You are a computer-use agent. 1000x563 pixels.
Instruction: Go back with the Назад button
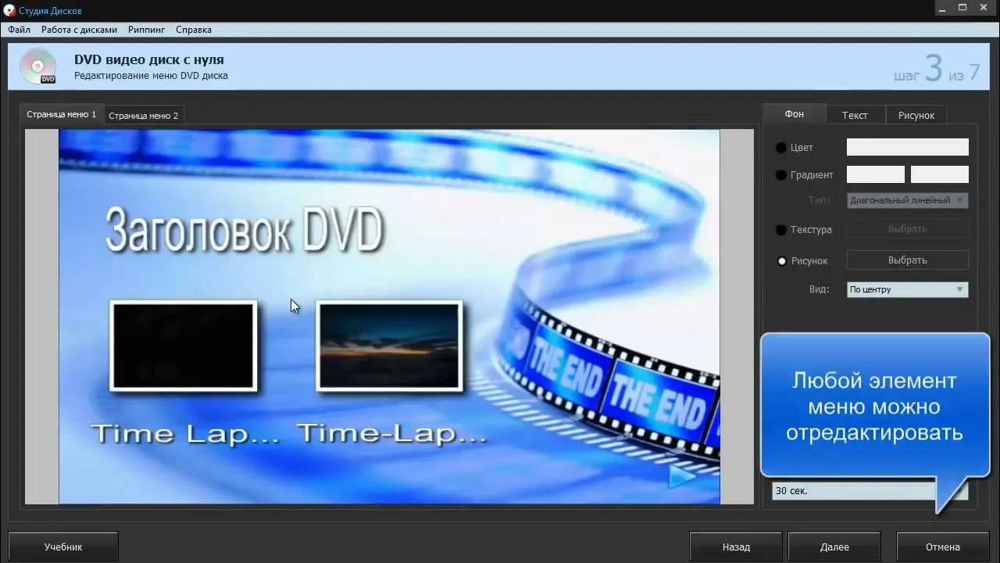point(736,547)
